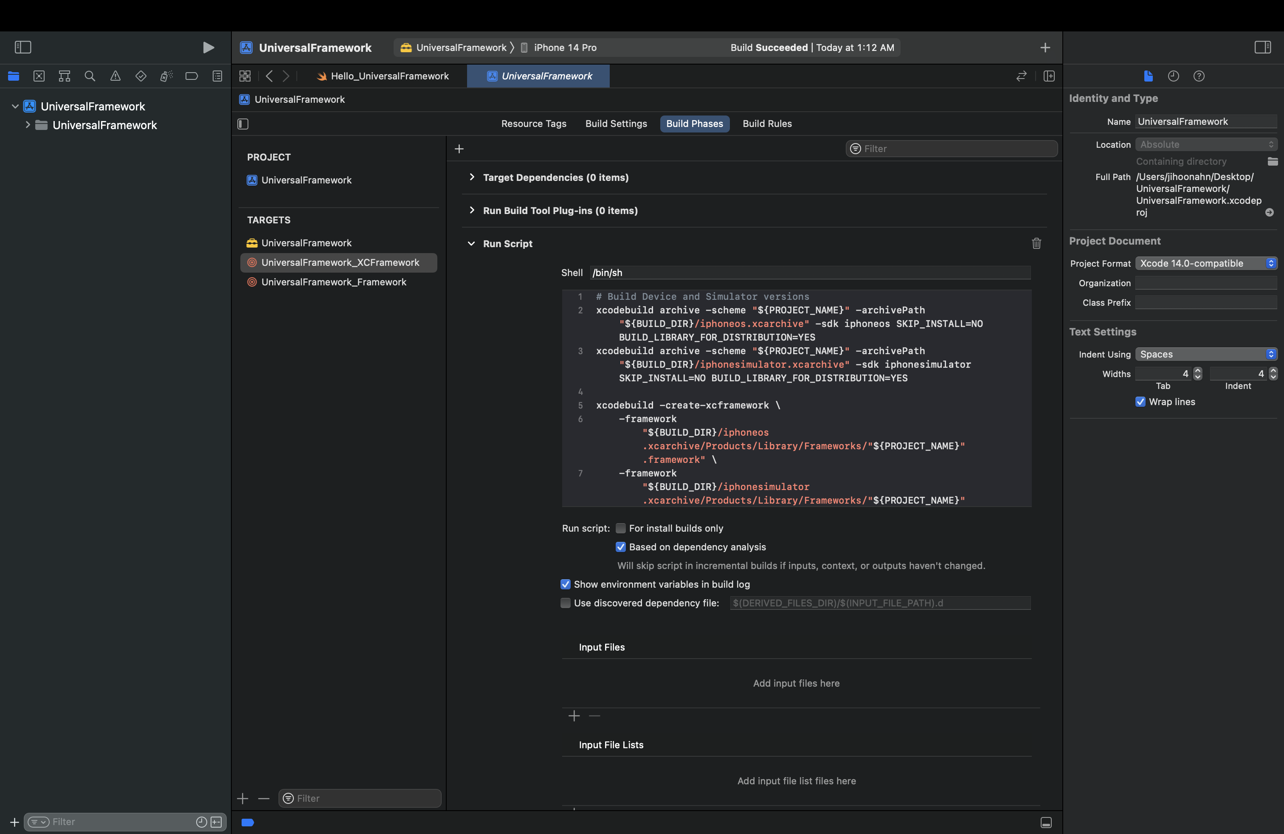Click the Shell path field

[810, 273]
